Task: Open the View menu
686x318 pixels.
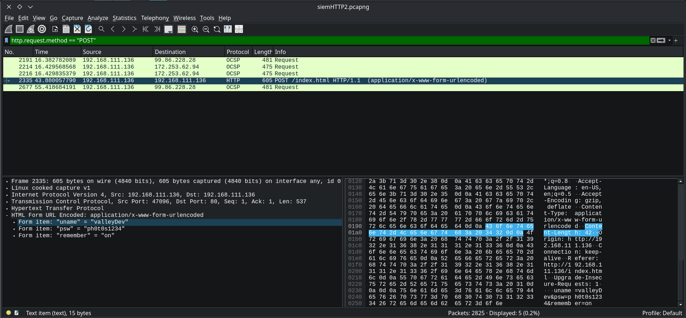Action: [39, 18]
